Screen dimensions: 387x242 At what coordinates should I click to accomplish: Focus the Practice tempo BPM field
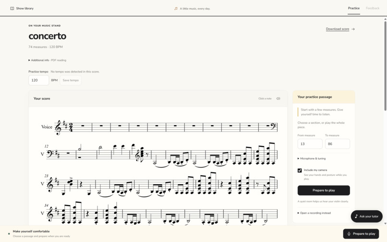click(x=39, y=80)
